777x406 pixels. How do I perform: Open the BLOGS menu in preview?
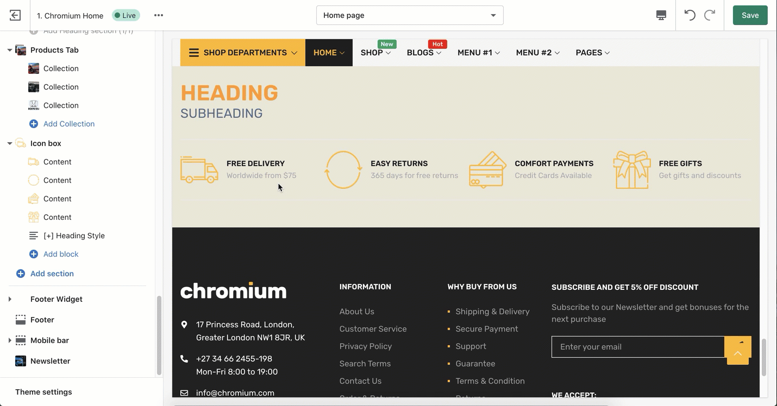point(424,53)
